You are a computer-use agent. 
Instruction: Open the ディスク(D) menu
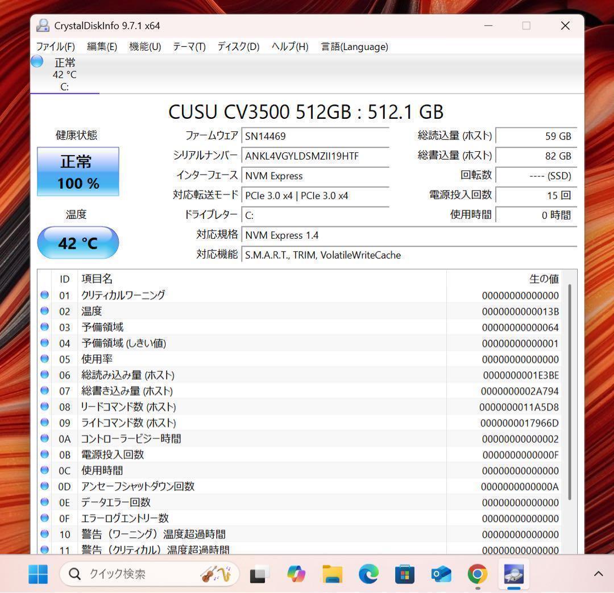(x=238, y=47)
